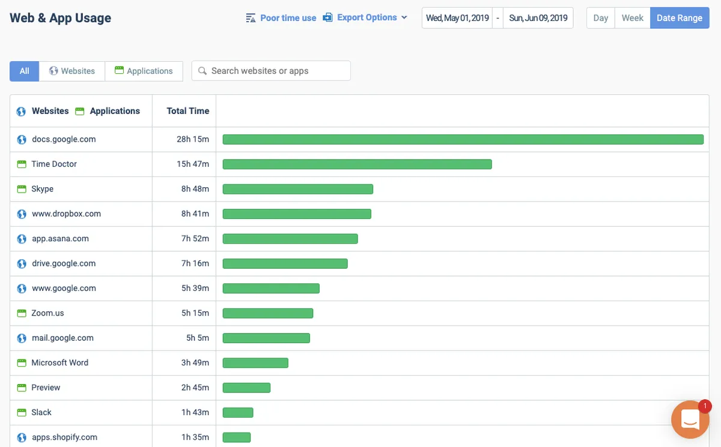This screenshot has height=447, width=721.
Task: Select the Week view
Action: 633,18
